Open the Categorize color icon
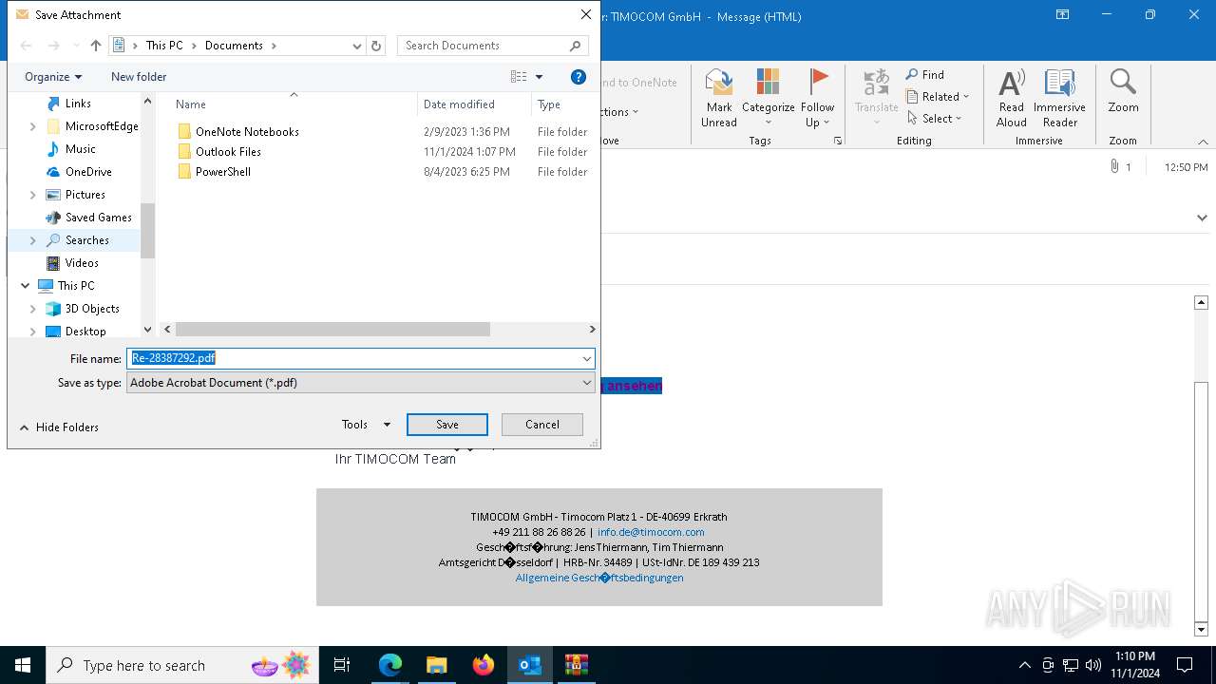The image size is (1216, 684). 768,83
